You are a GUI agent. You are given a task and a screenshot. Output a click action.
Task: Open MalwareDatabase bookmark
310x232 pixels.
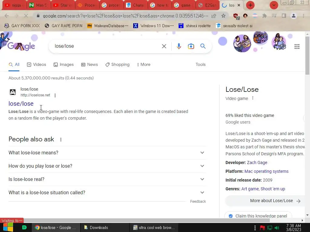(108, 26)
